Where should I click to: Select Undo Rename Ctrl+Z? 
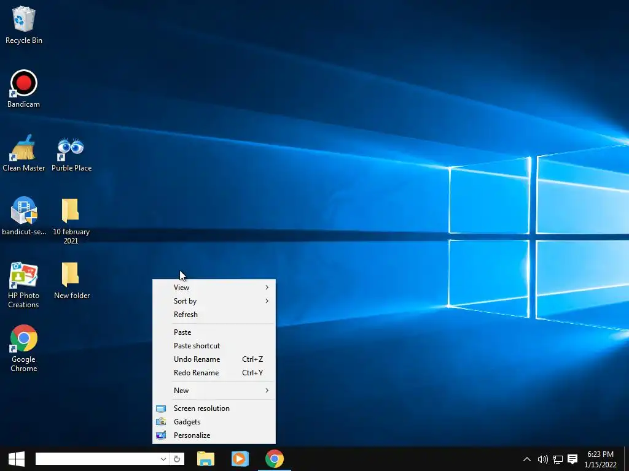[x=214, y=359]
